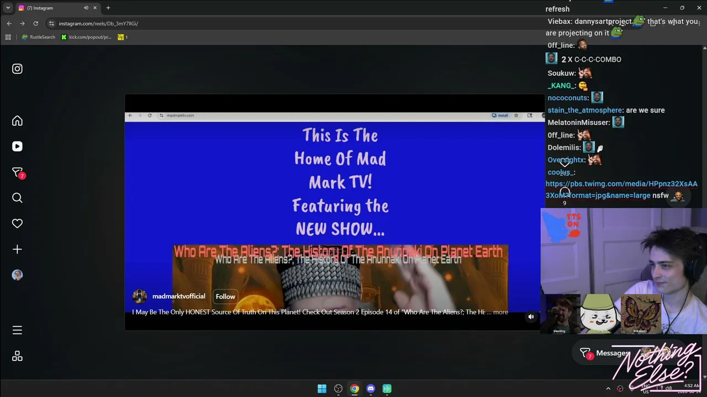Open Discord from the taskbar

tap(371, 389)
